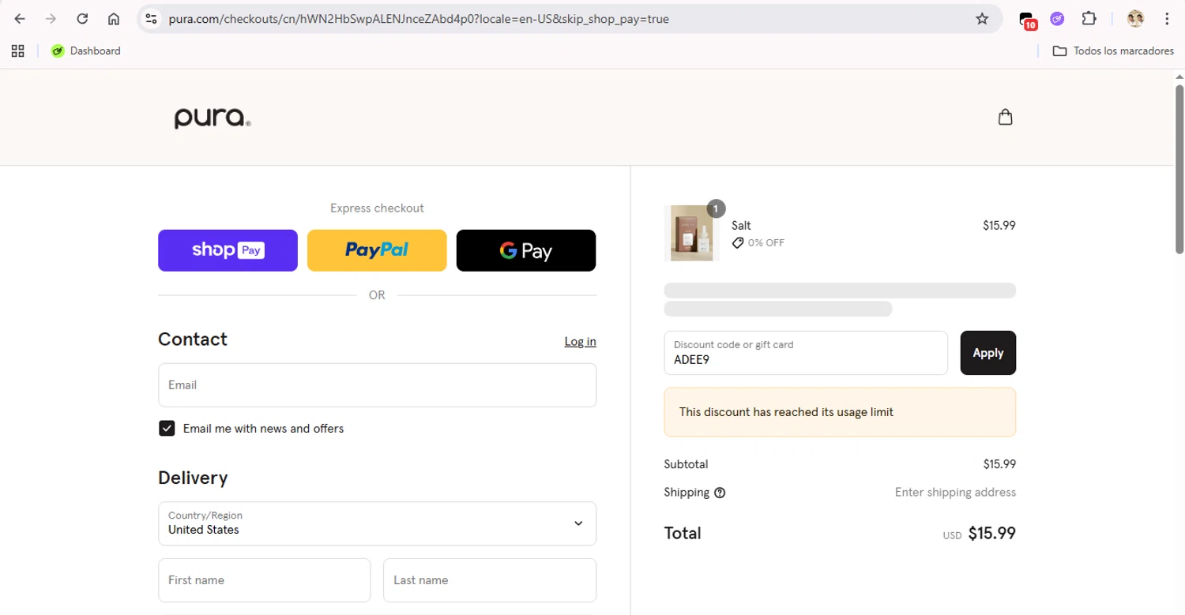Image resolution: width=1185 pixels, height=615 pixels.
Task: Click the quantity badge on product image
Action: pos(716,209)
